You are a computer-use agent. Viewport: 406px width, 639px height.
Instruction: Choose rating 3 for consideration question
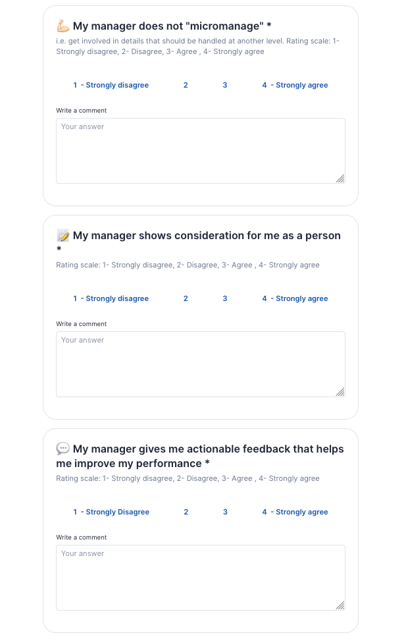click(225, 298)
